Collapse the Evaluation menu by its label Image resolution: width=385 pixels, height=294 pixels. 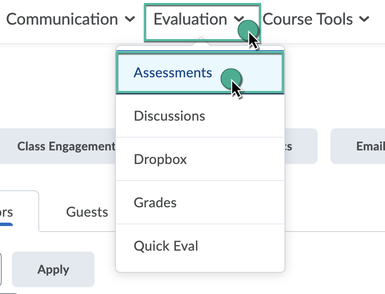coord(190,20)
